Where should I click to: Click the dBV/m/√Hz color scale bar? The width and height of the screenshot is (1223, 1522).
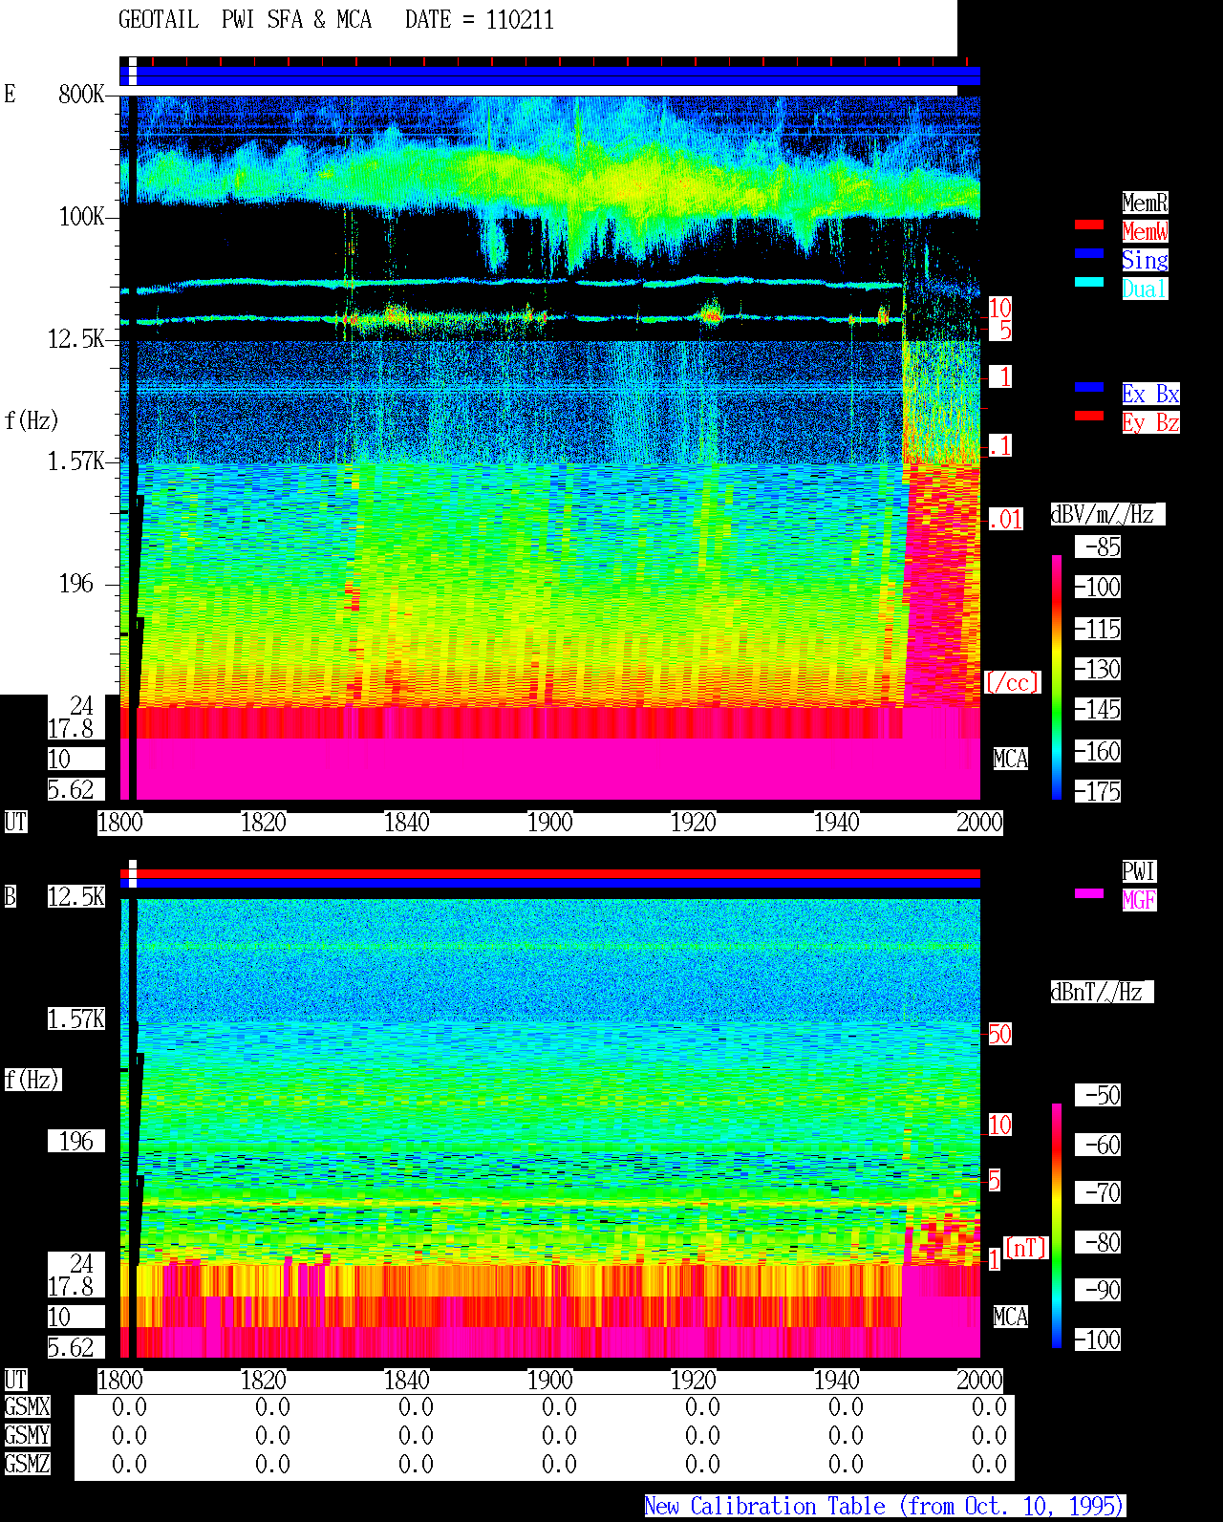point(1057,676)
